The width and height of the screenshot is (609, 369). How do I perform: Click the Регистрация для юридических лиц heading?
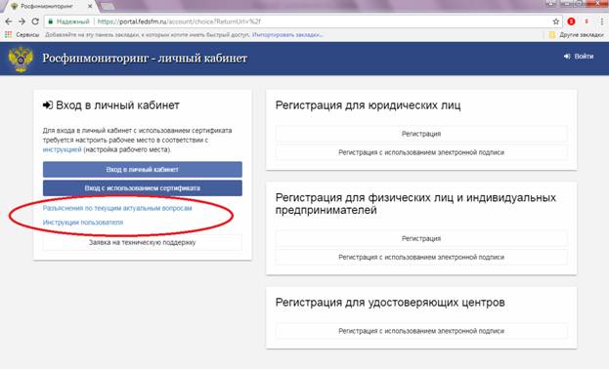tap(368, 105)
